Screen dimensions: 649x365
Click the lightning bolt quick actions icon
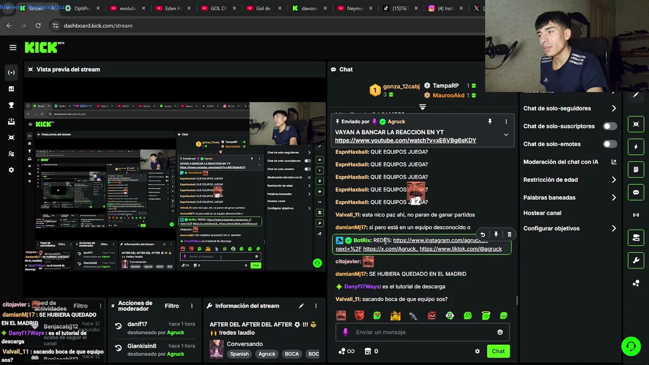point(636,147)
